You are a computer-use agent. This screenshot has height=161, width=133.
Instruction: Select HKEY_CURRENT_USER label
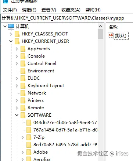(46, 41)
